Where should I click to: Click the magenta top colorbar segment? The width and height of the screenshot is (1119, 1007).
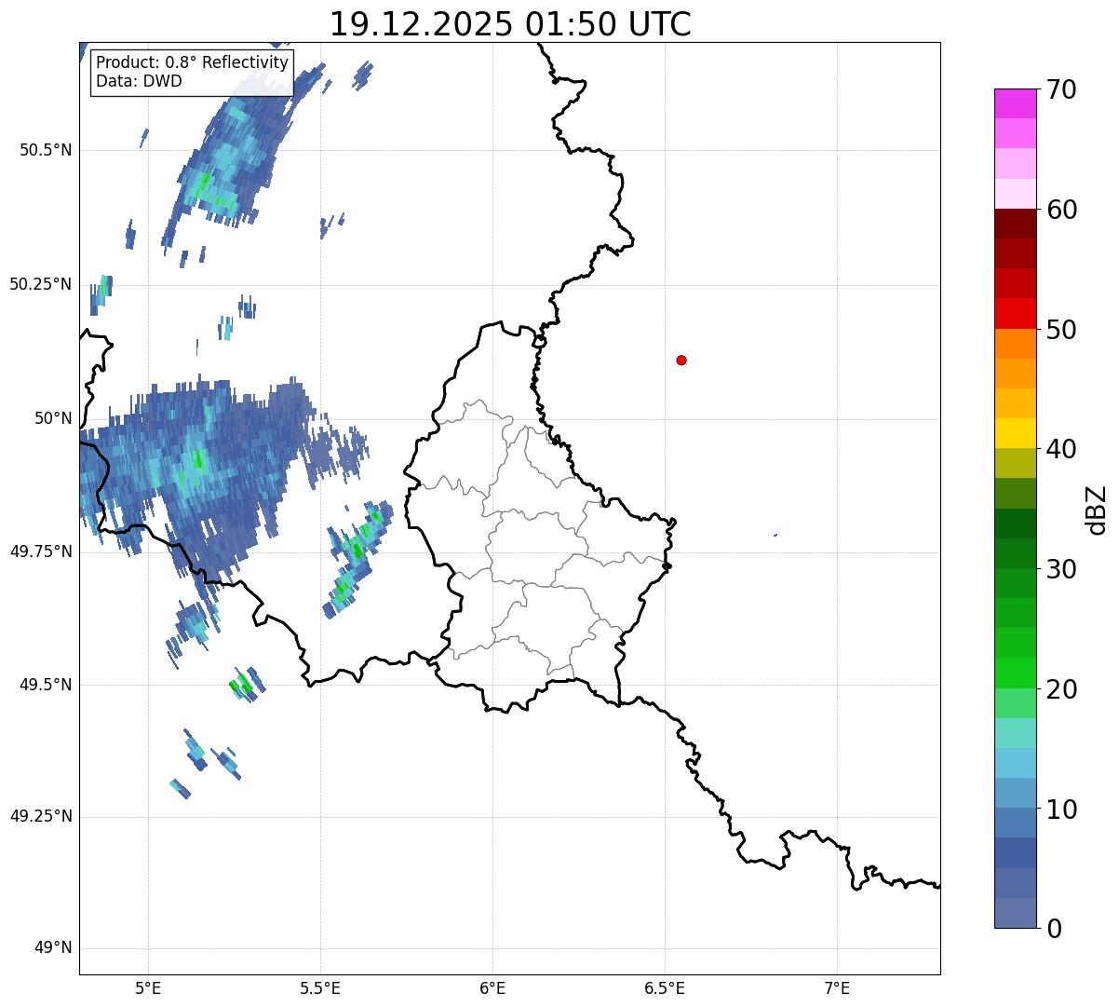click(1016, 103)
